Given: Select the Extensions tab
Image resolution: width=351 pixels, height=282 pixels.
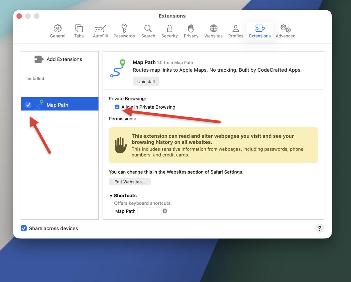Looking at the screenshot, I should (260, 31).
